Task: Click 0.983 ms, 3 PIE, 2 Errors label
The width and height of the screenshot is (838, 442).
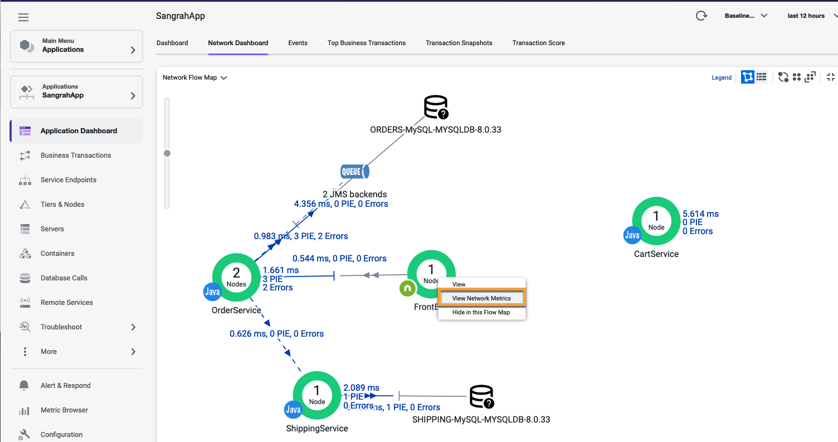Action: click(301, 236)
